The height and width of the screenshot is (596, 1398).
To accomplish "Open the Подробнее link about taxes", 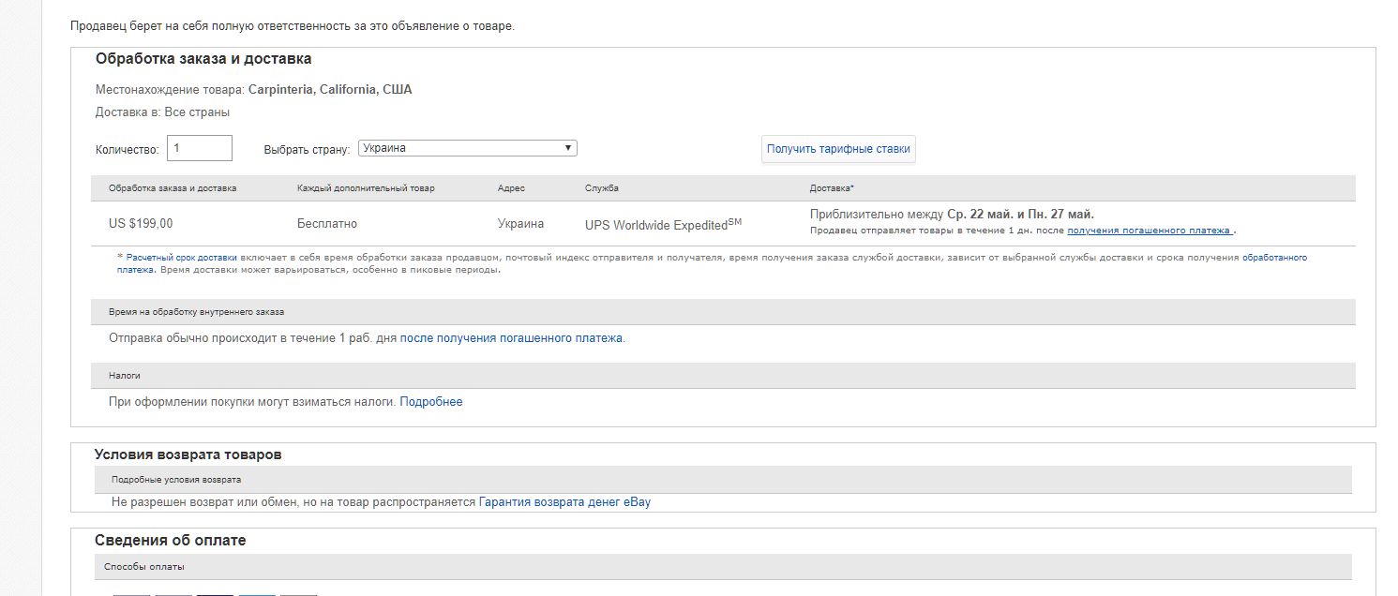I will pyautogui.click(x=431, y=402).
